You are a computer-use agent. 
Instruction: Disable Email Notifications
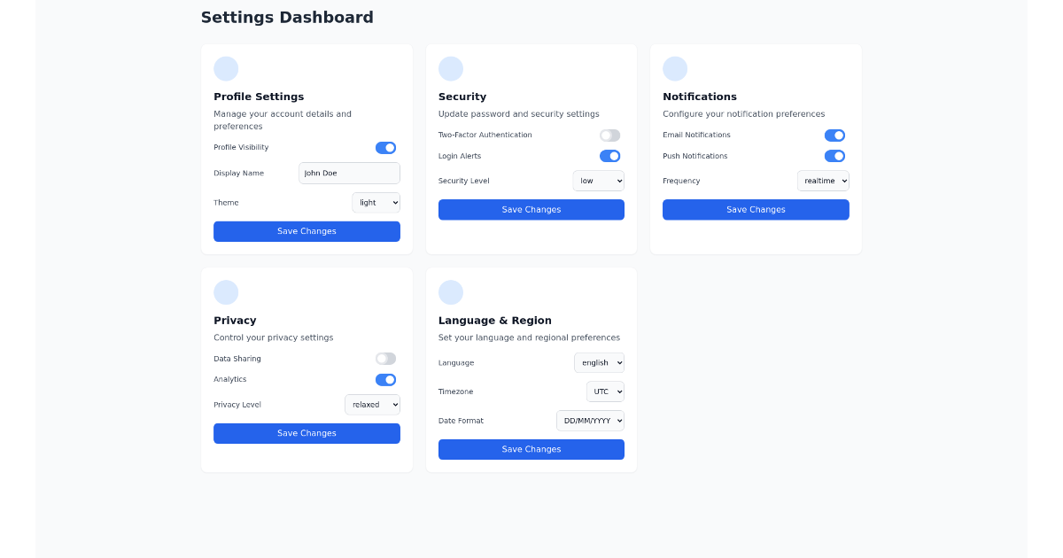pyautogui.click(x=834, y=135)
